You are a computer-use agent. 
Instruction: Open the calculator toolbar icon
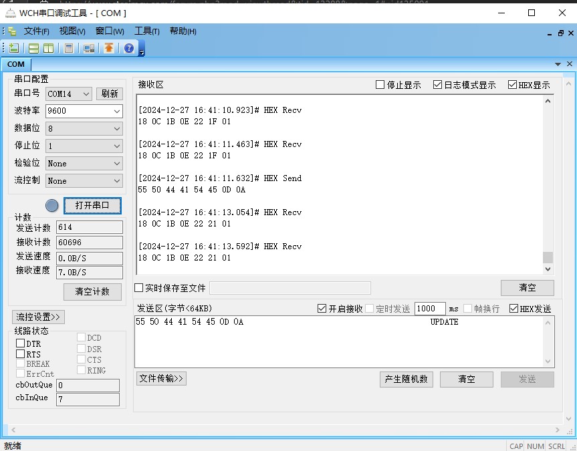click(69, 48)
